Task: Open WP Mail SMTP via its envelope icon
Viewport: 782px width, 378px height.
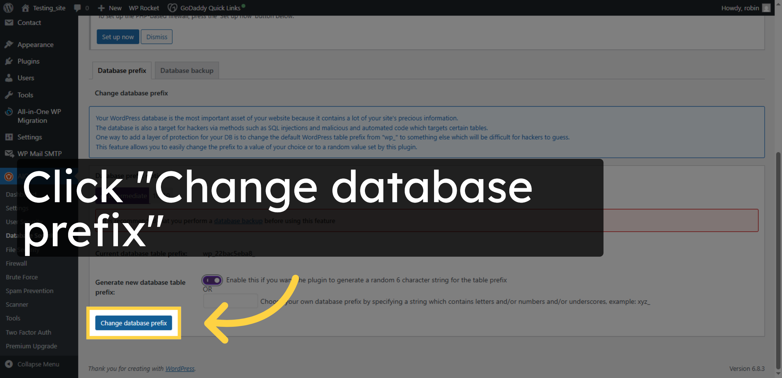Action: [9, 153]
